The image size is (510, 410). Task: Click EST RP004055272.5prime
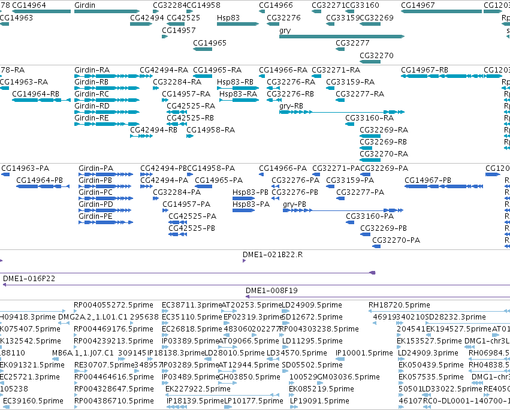[x=113, y=305]
